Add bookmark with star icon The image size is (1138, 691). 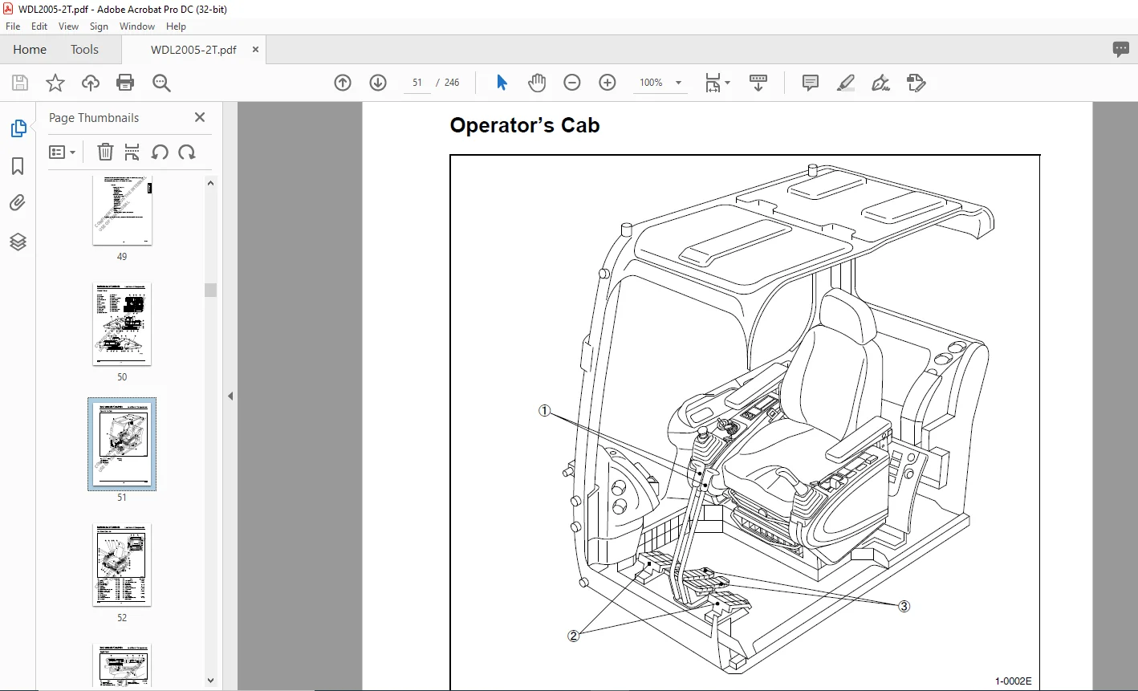(x=55, y=83)
